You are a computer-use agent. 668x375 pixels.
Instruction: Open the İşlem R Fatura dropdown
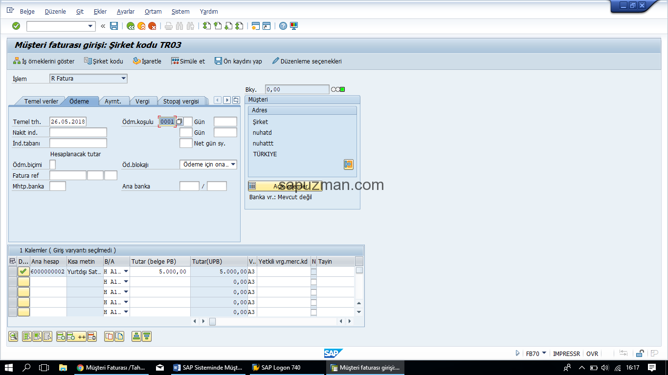pos(123,78)
